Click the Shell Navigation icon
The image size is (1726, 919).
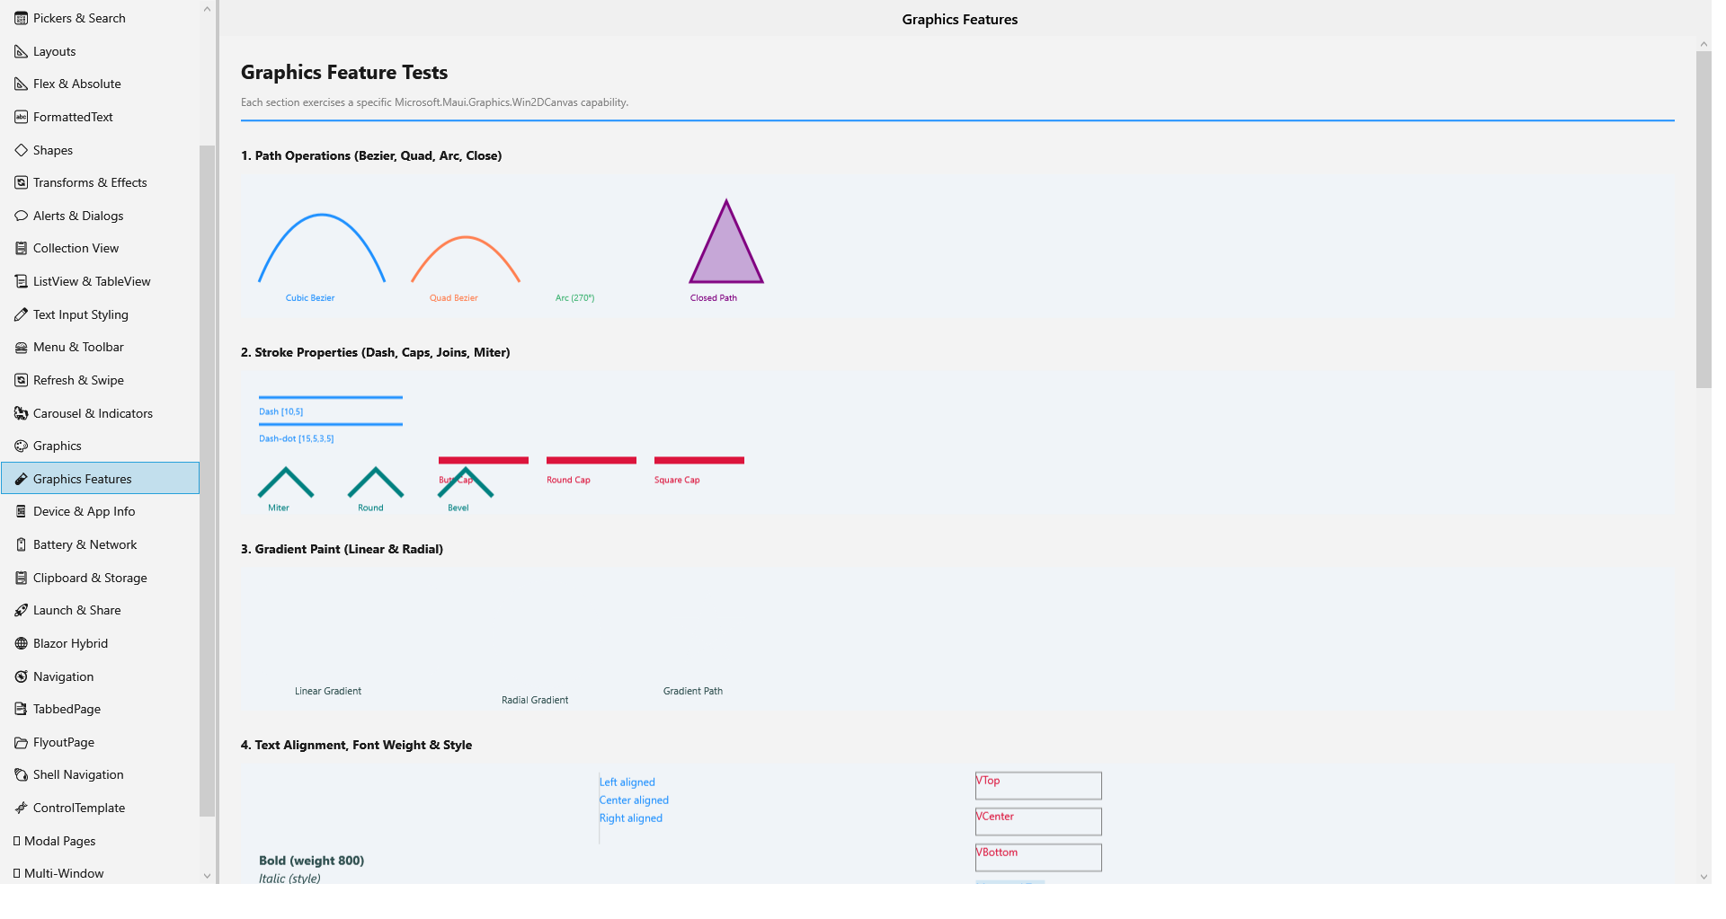coord(21,774)
